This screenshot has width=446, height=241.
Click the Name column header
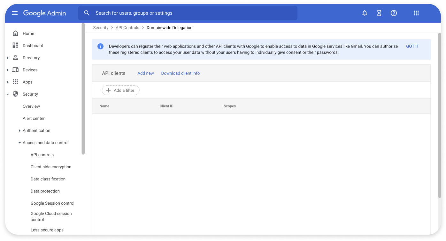pos(104,106)
